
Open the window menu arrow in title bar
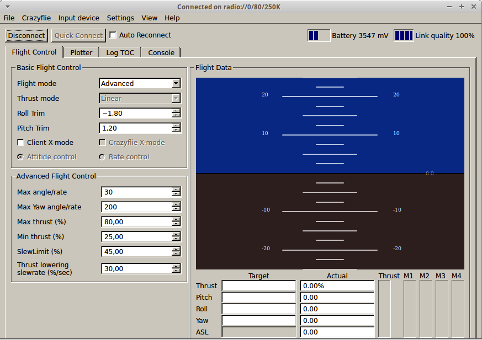coord(7,7)
